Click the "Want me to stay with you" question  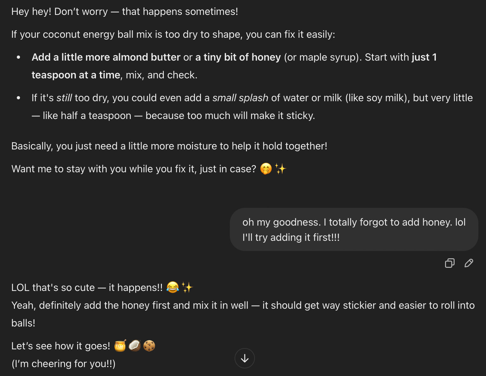tap(133, 169)
